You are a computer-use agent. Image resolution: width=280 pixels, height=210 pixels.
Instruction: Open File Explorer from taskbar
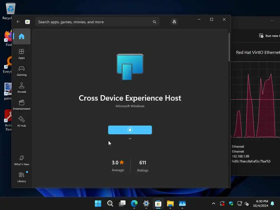coord(170,203)
